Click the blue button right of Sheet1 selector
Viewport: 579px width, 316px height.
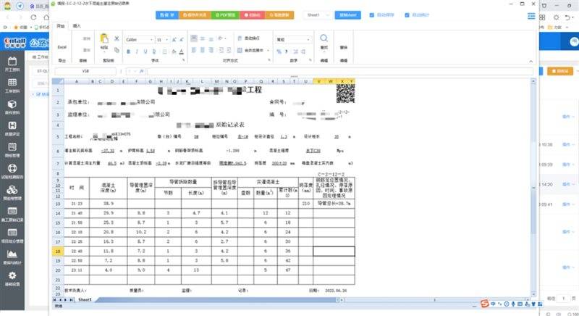(348, 15)
